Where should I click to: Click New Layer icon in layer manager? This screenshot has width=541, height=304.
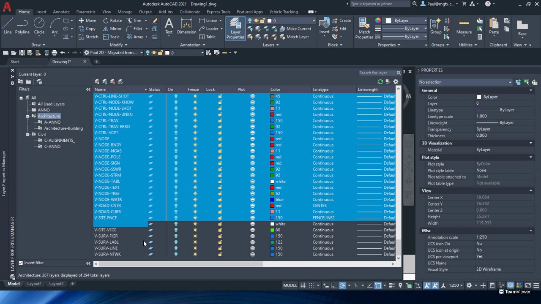[x=97, y=81]
